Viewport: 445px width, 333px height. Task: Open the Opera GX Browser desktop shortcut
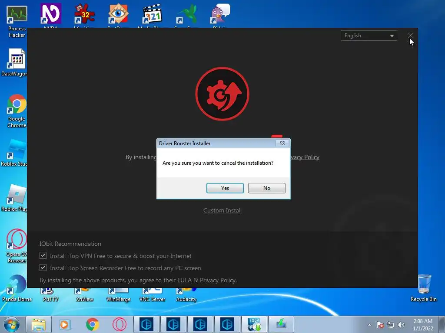pos(17,246)
